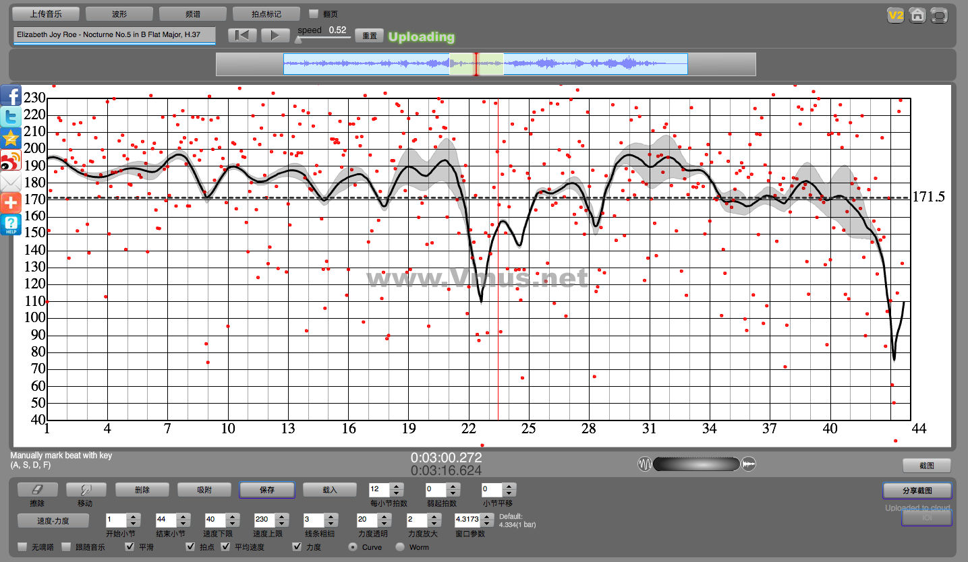Select the eraser (擦除) tool
Screen dimensions: 968x562
point(37,490)
